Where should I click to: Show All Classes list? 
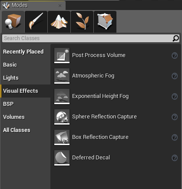point(17,130)
